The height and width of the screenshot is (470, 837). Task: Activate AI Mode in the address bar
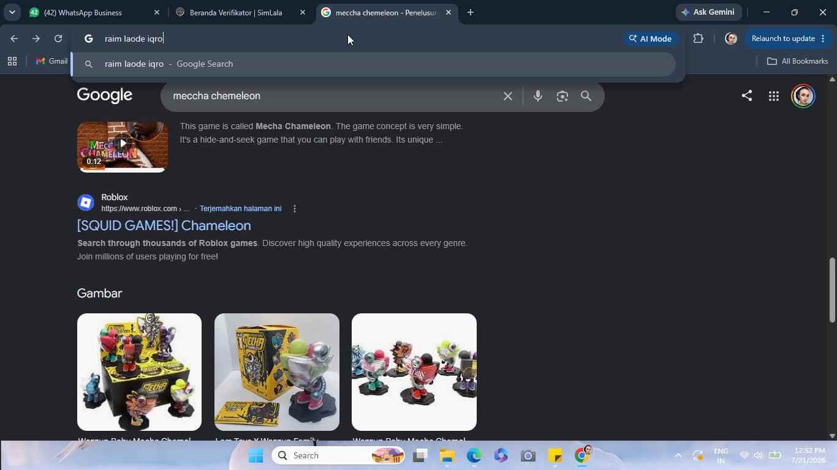click(x=651, y=39)
